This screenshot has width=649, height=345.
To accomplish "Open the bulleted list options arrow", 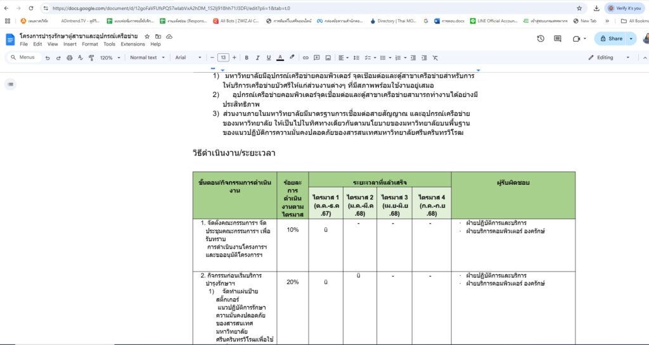I will 390,58.
